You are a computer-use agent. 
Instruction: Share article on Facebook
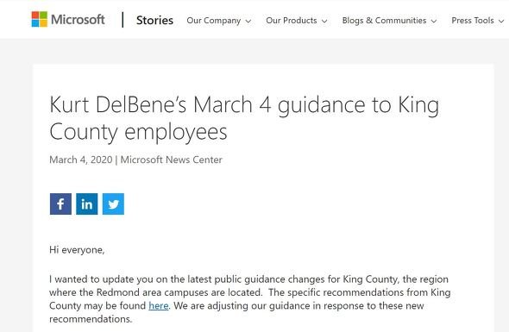[60, 204]
